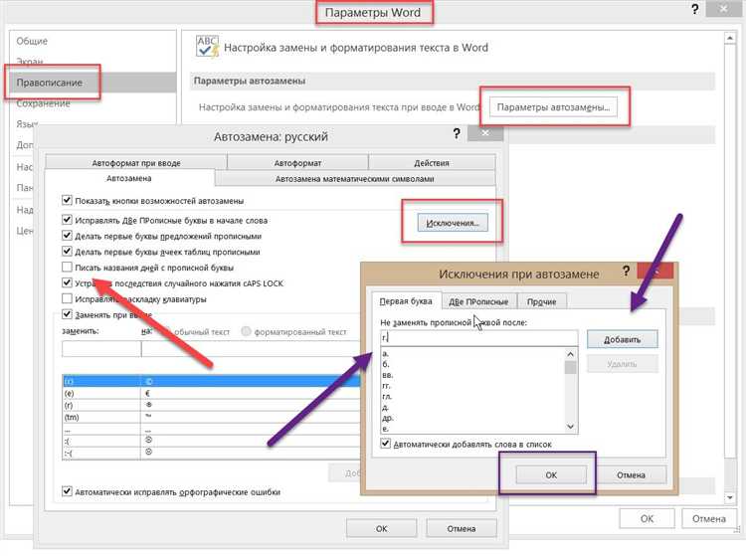
Task: Click OK in Автозамена: русский dialog
Action: pos(382,528)
